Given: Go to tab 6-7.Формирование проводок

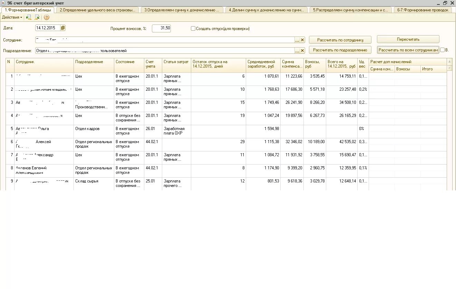Looking at the screenshot, I should [x=423, y=10].
